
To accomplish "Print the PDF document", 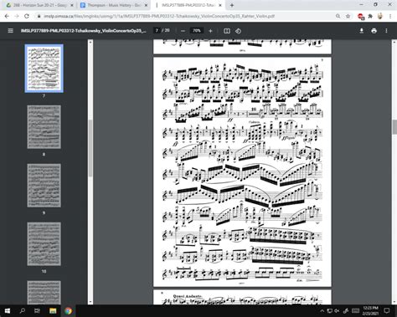I will click(374, 31).
